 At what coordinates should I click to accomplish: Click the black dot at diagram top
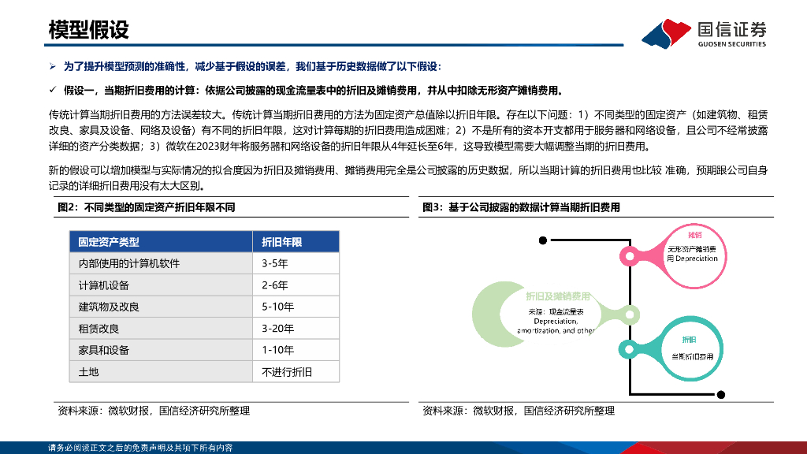[x=542, y=240]
